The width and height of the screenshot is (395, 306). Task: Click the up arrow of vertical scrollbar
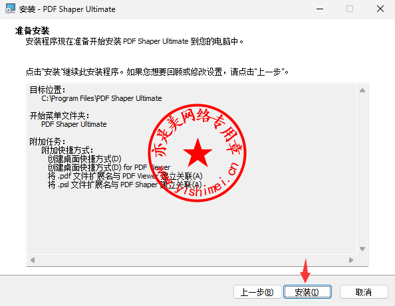tap(362, 90)
